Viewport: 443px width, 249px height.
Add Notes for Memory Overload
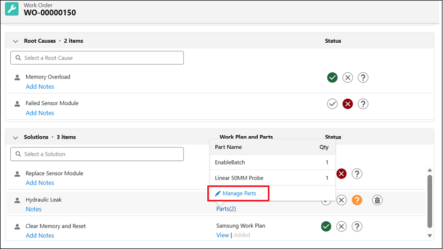click(x=40, y=87)
